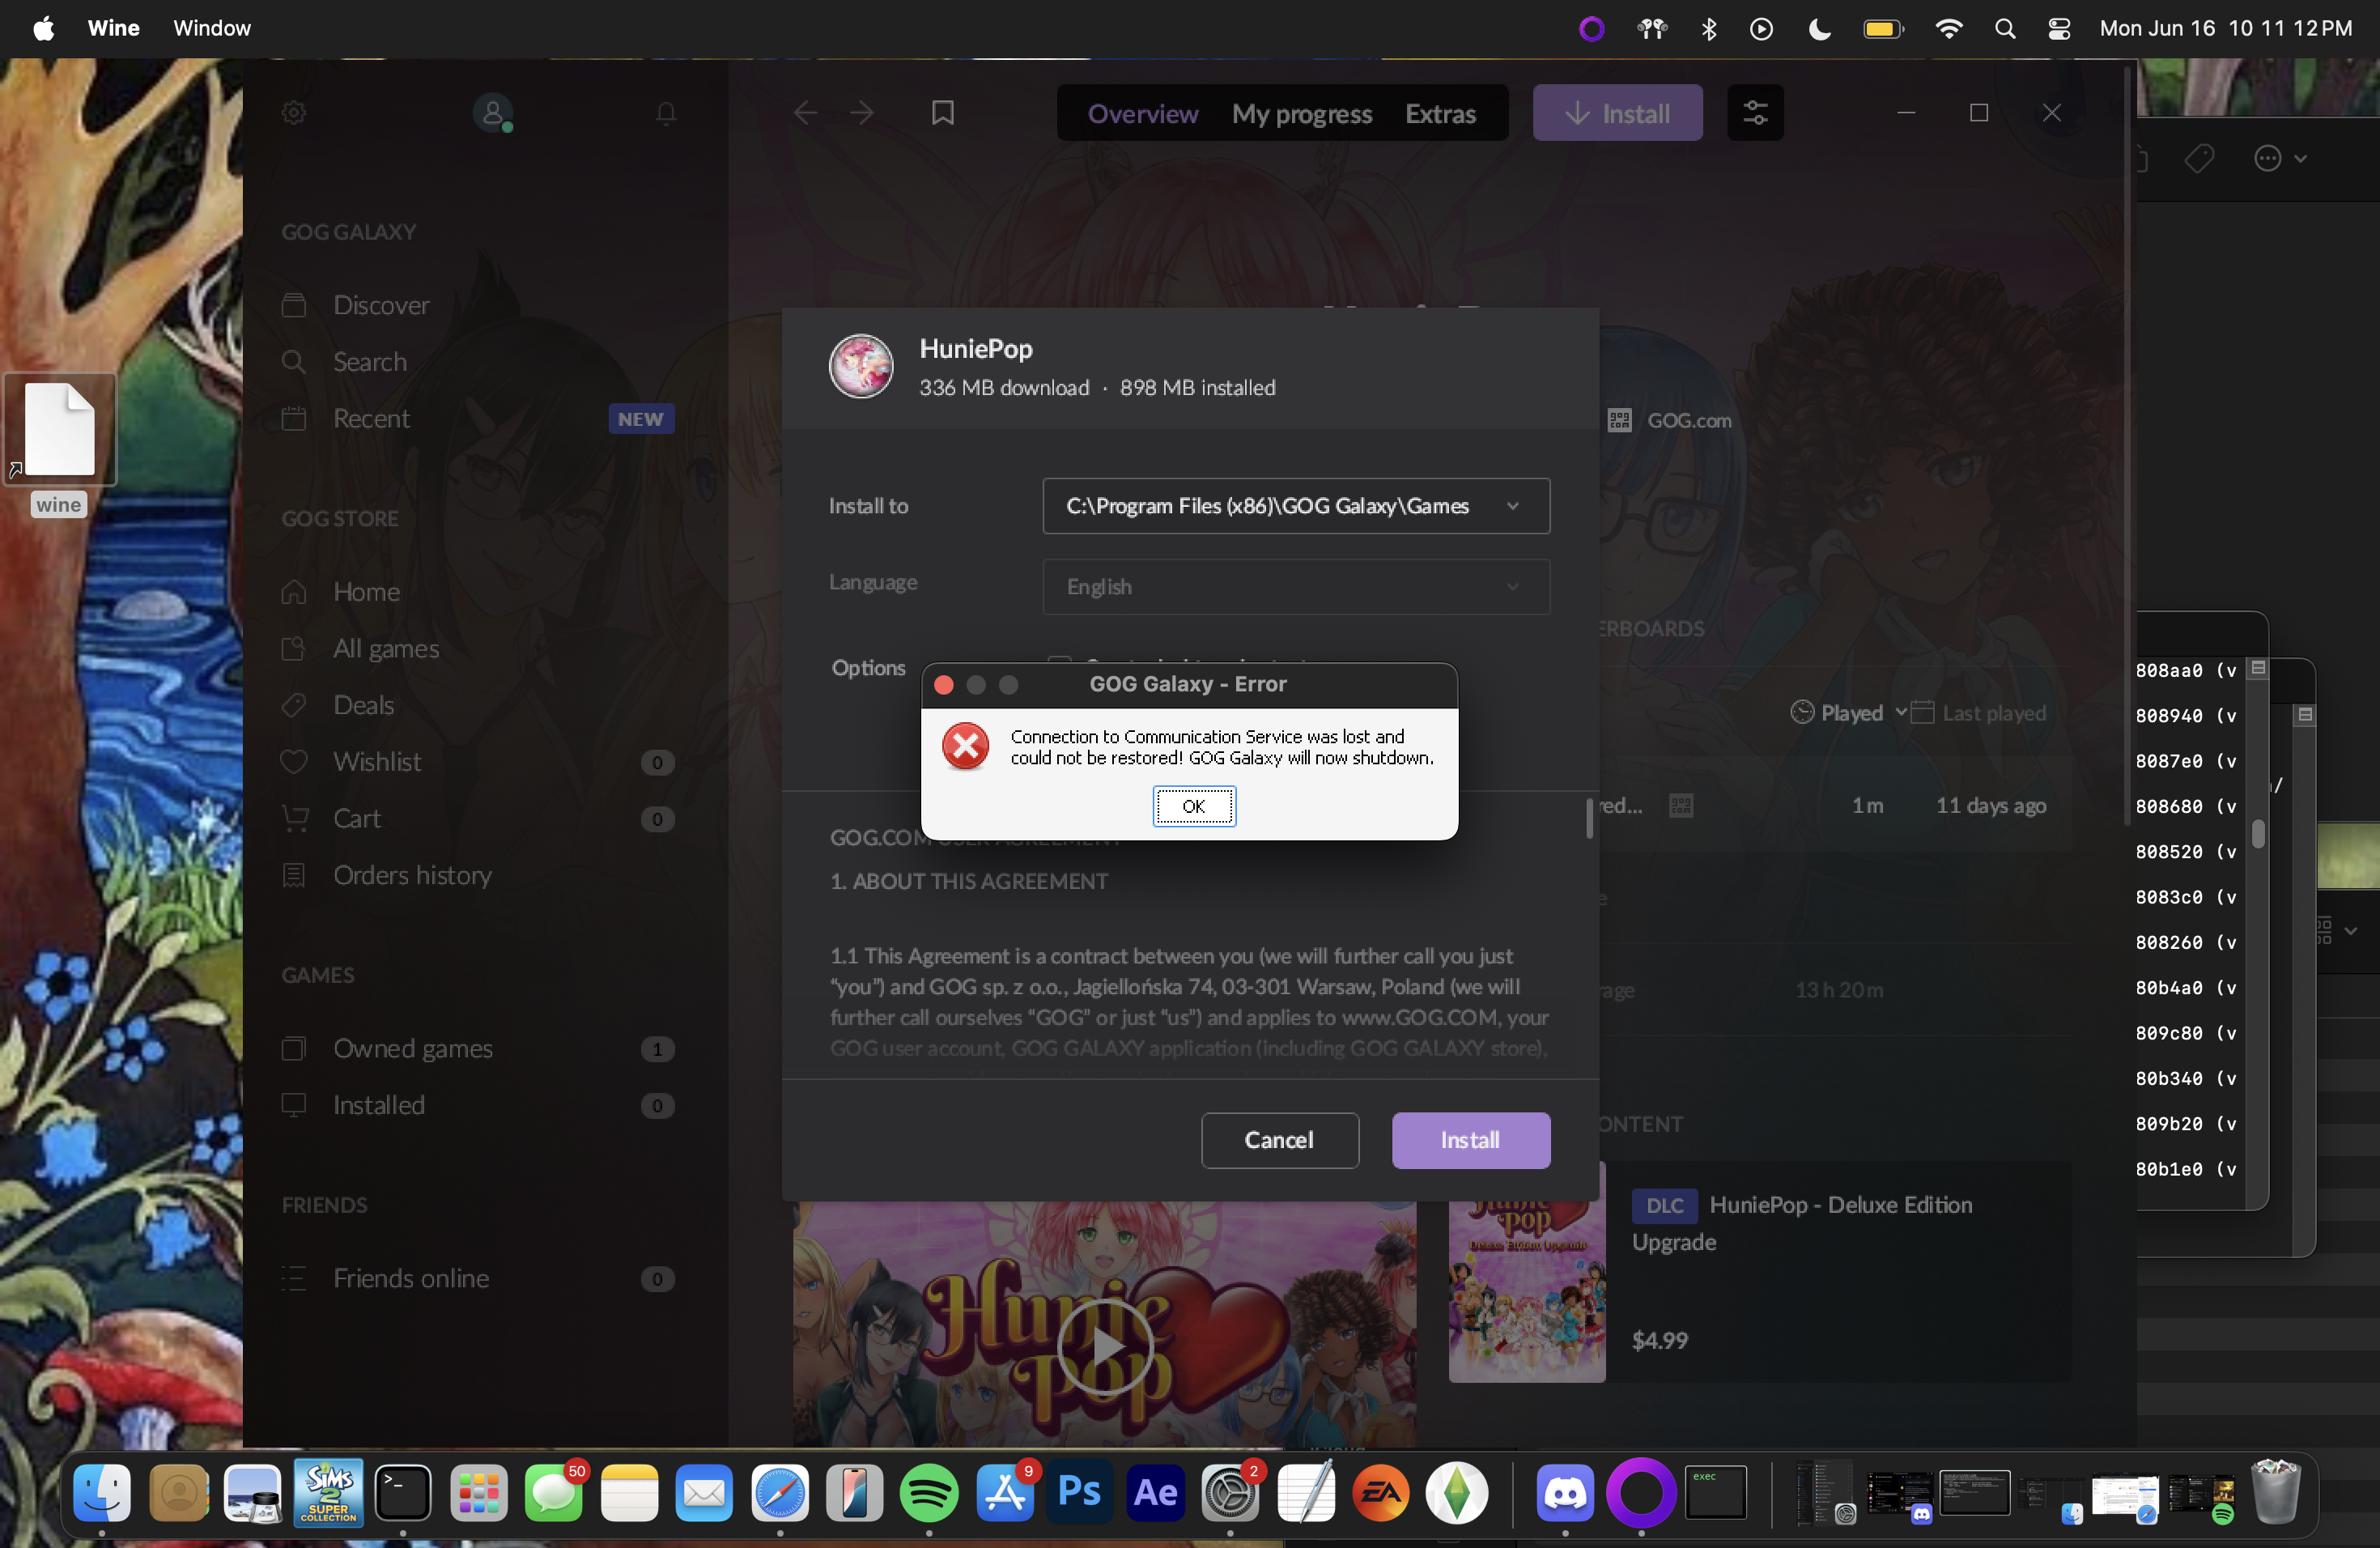Open GOG Galaxy settings gear icon
Screen dimensions: 2380x1548
[293, 113]
